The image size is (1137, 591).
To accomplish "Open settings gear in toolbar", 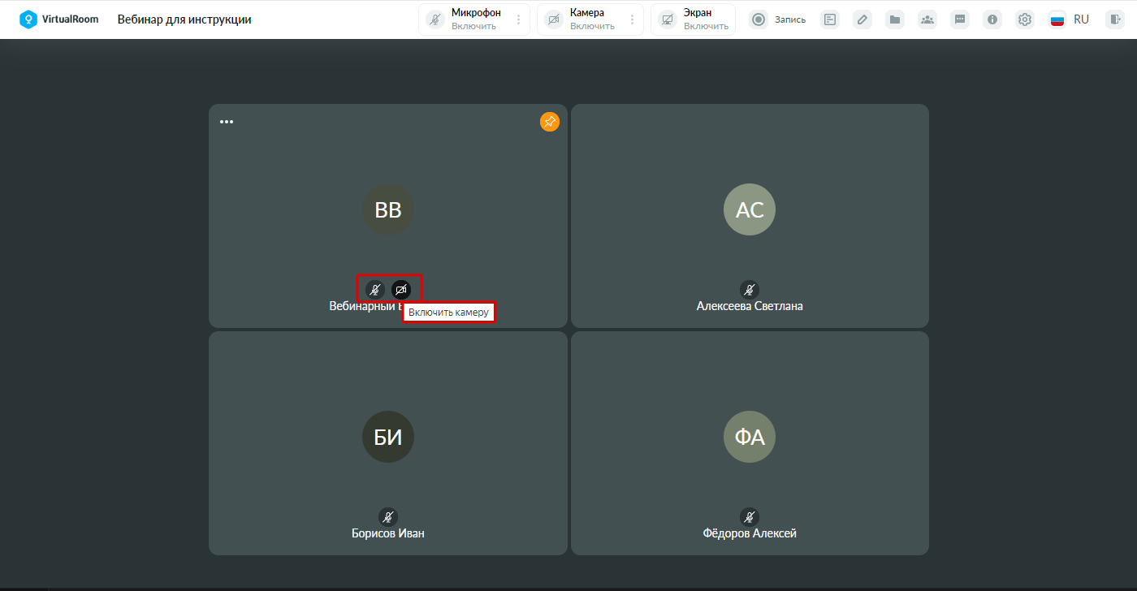I will point(1025,19).
